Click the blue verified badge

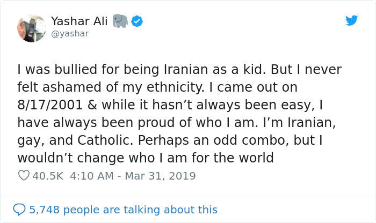138,21
